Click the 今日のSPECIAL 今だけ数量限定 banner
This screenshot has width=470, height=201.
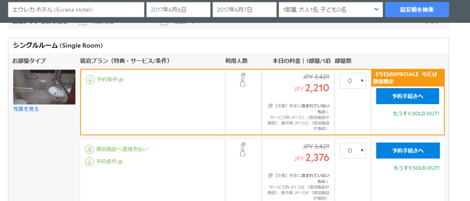408,78
